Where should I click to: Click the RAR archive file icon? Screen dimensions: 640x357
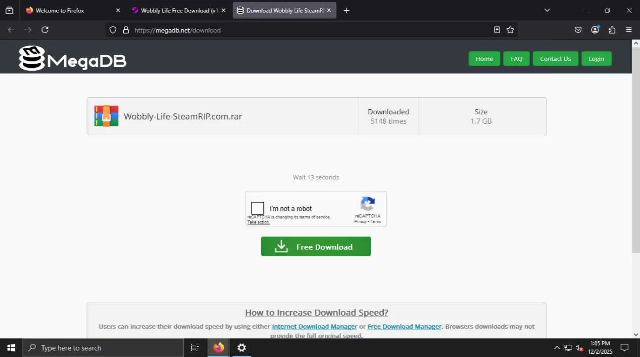[x=106, y=116]
